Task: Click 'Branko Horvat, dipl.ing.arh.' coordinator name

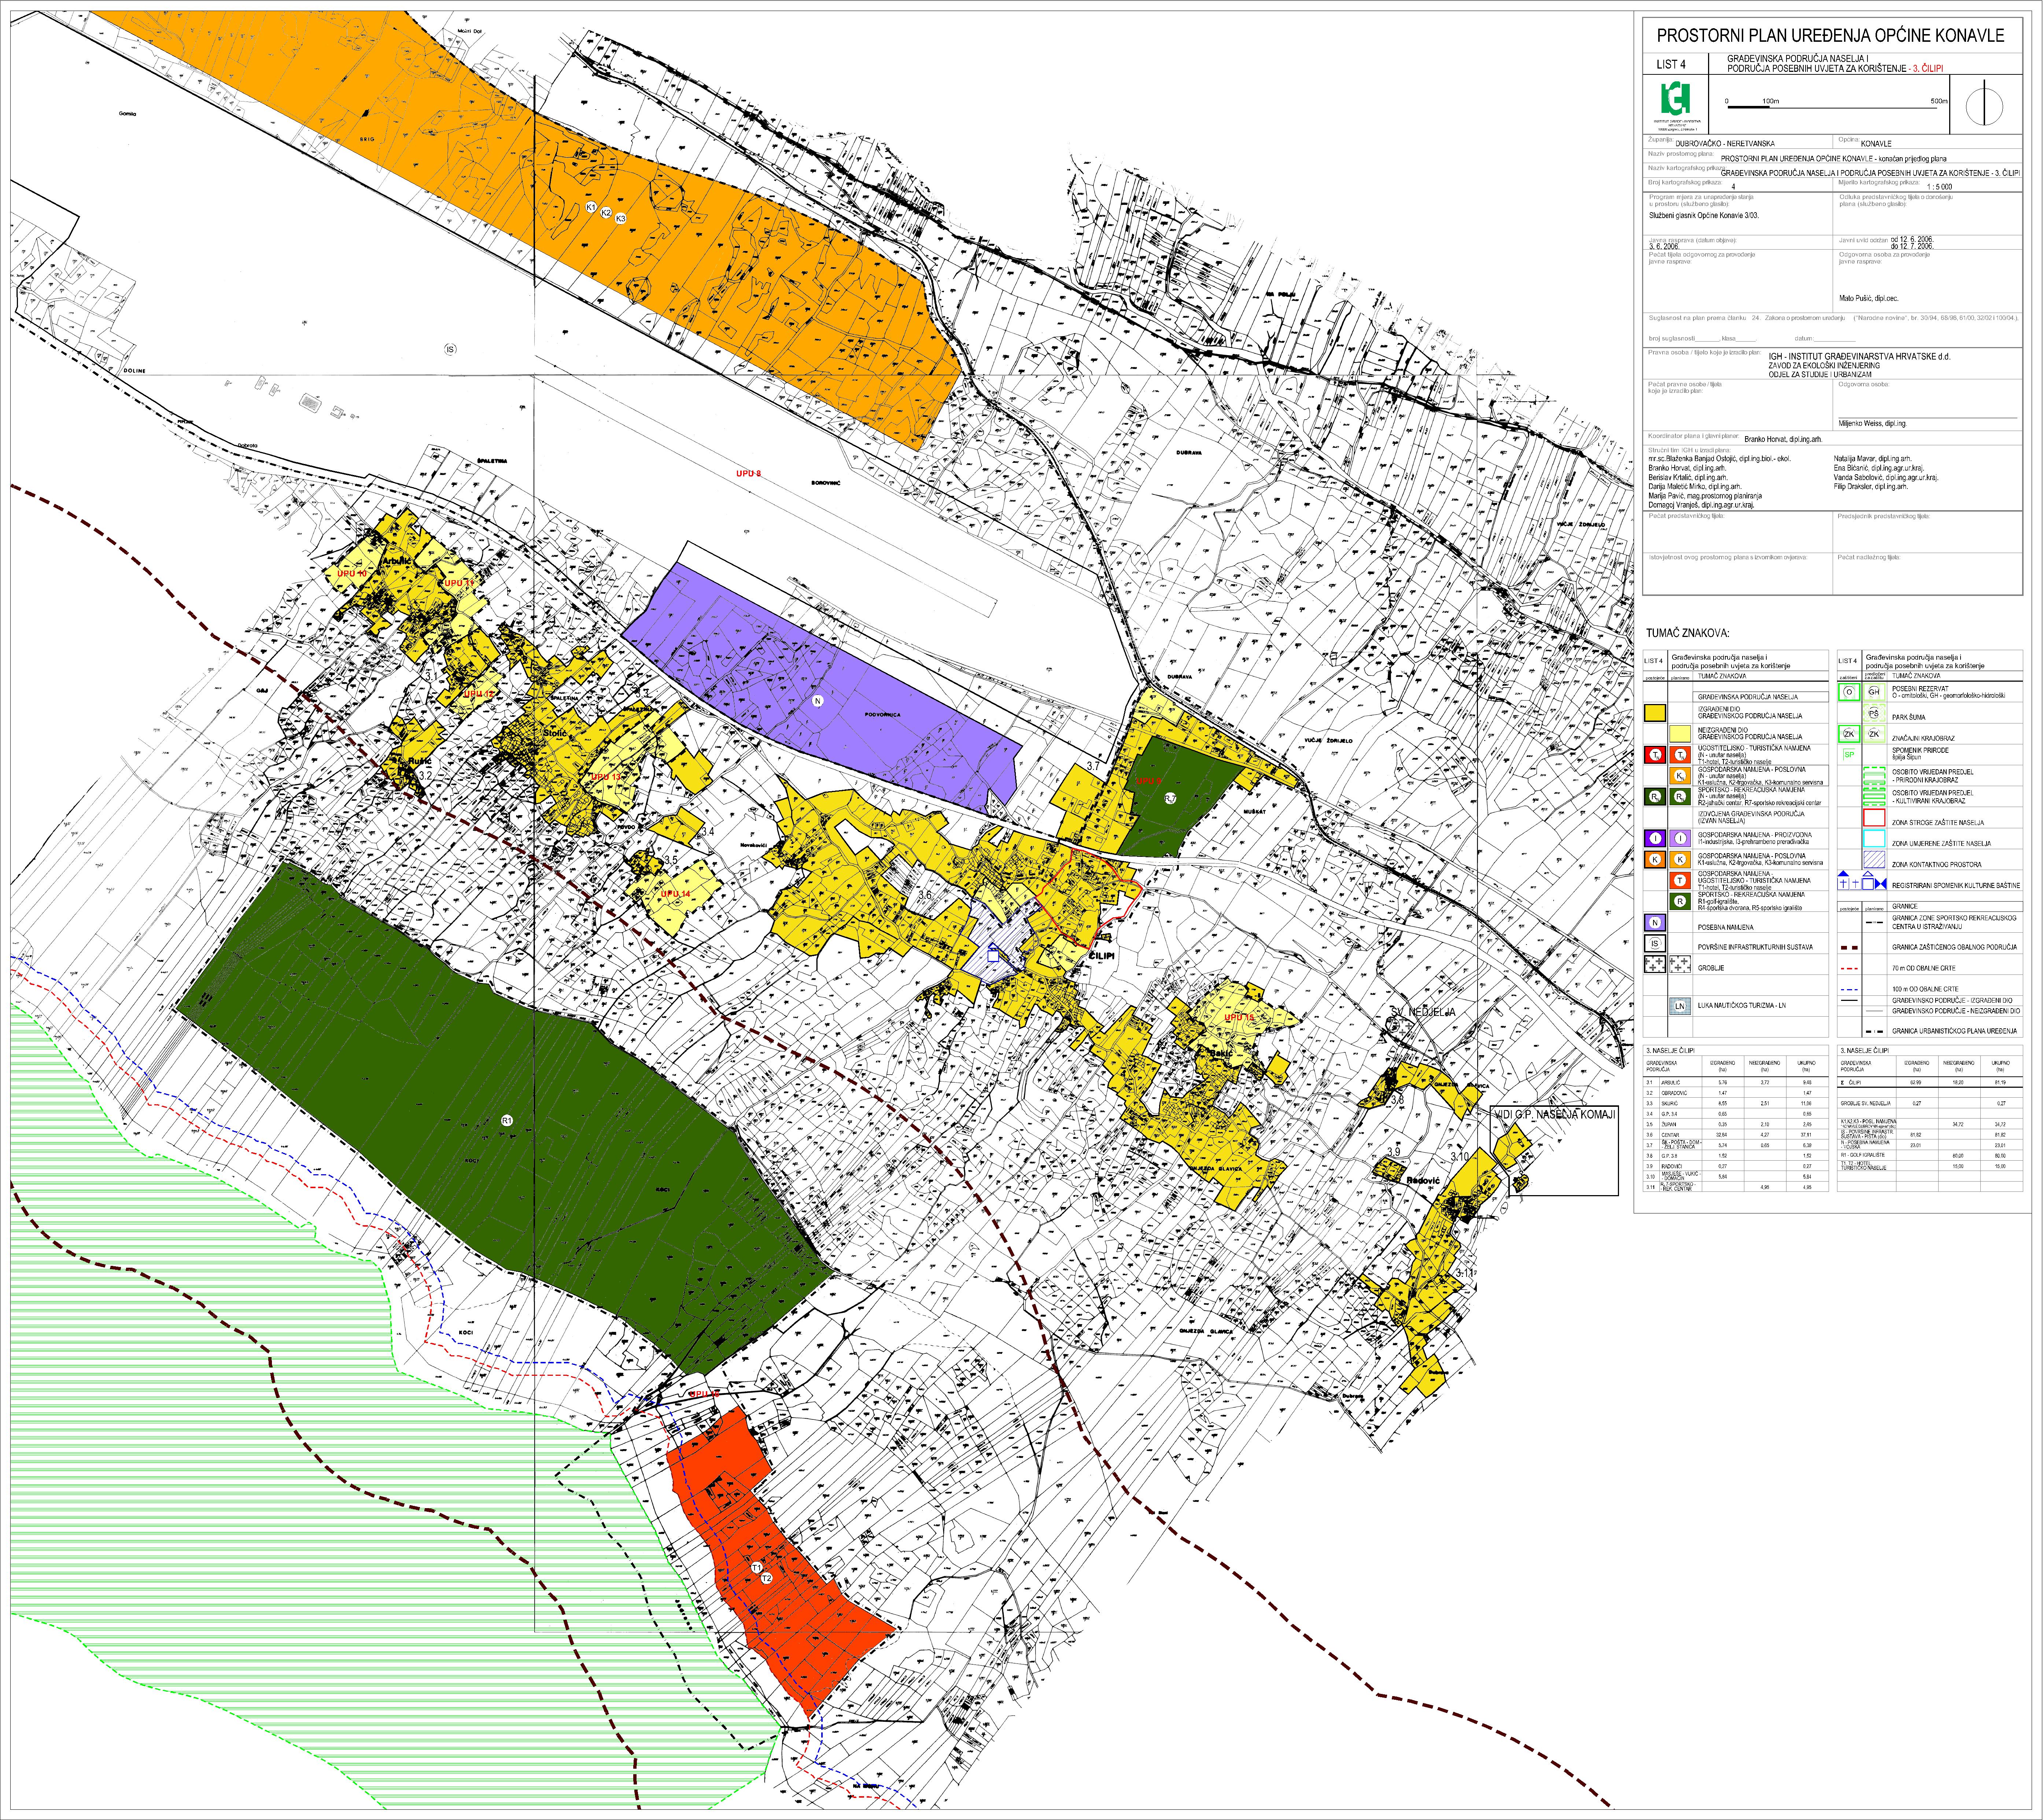Action: coord(1783,439)
